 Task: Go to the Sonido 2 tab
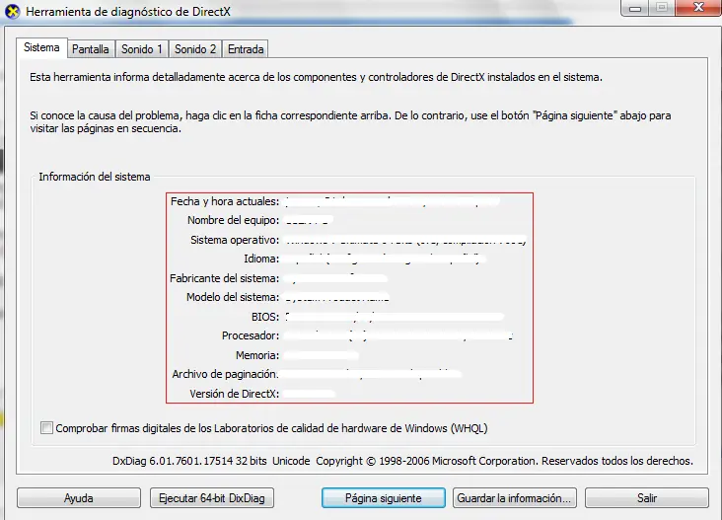tap(195, 49)
